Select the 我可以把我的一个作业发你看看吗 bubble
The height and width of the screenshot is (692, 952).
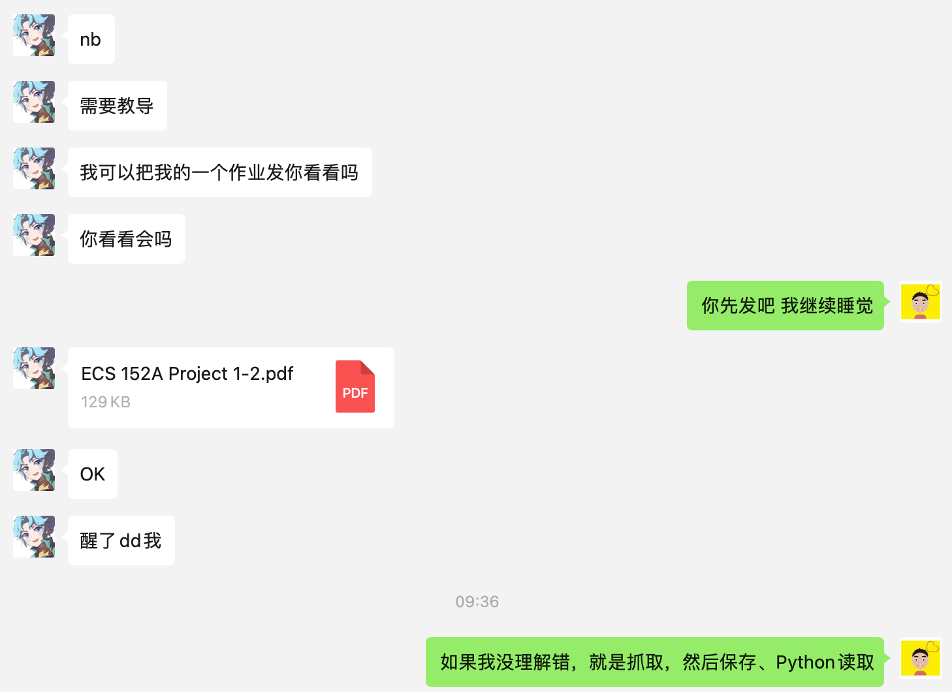point(220,172)
